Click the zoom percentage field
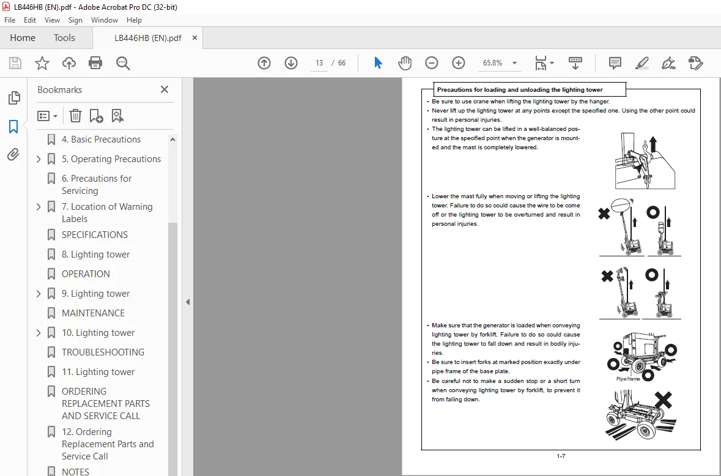 pos(492,63)
